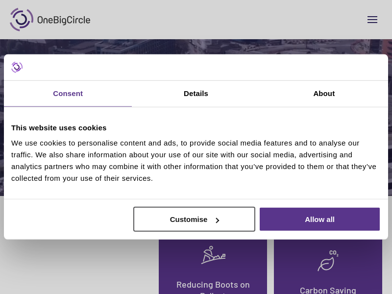Screen dimensions: 392x294
Task: Click the hero background image above dialog
Action: (196, 47)
